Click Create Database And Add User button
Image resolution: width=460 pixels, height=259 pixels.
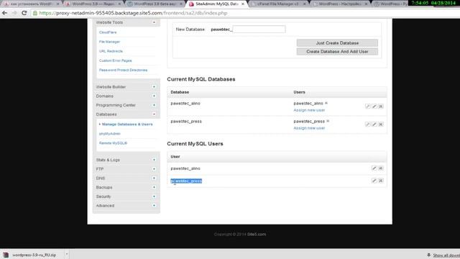click(337, 51)
